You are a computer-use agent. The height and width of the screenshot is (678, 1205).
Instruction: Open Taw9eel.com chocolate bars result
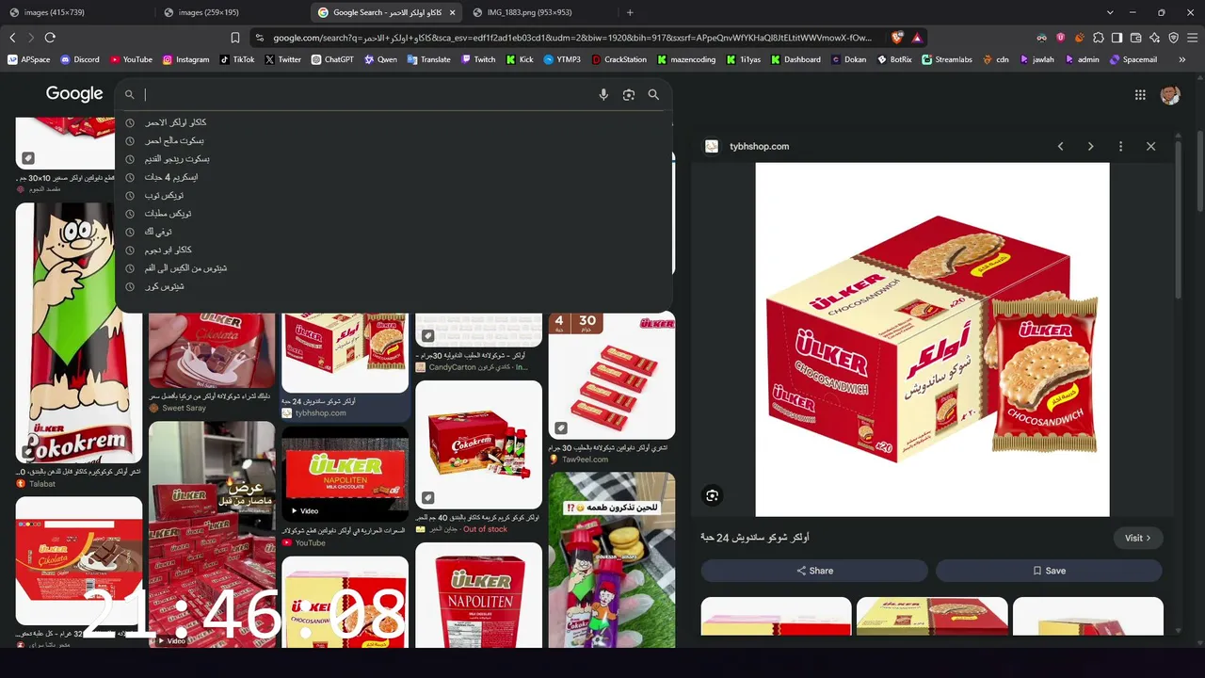[611, 375]
